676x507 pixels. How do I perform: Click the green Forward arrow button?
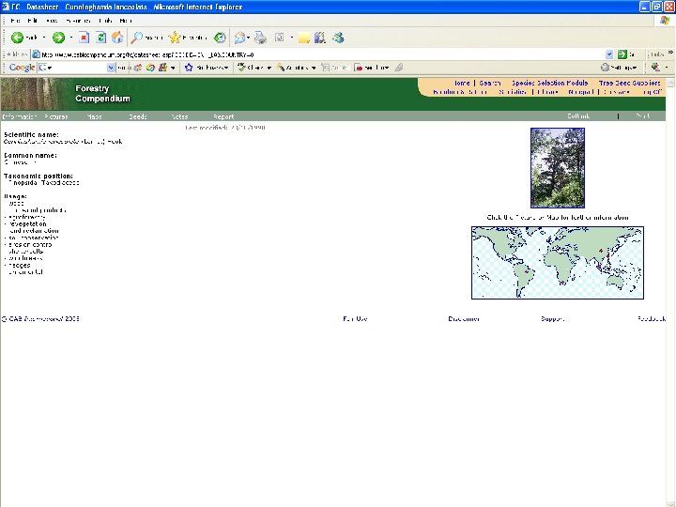[x=58, y=38]
